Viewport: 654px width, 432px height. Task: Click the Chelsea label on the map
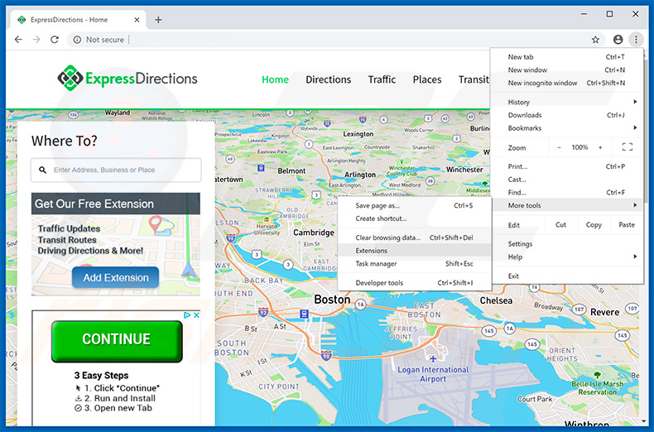point(496,300)
